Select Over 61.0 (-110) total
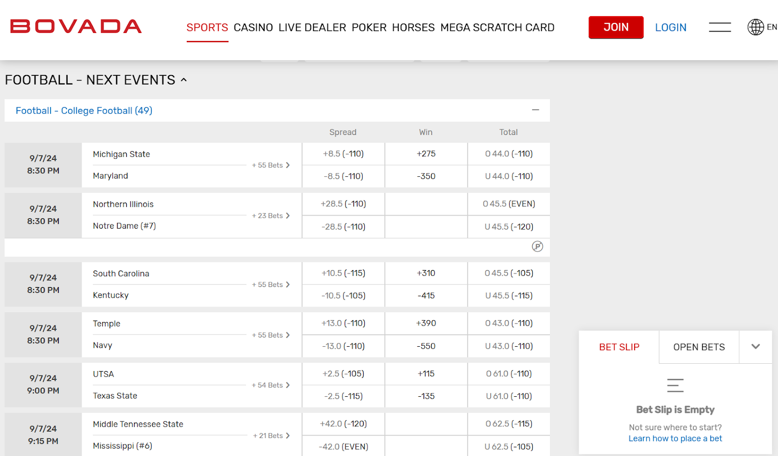The width and height of the screenshot is (778, 456). tap(509, 374)
